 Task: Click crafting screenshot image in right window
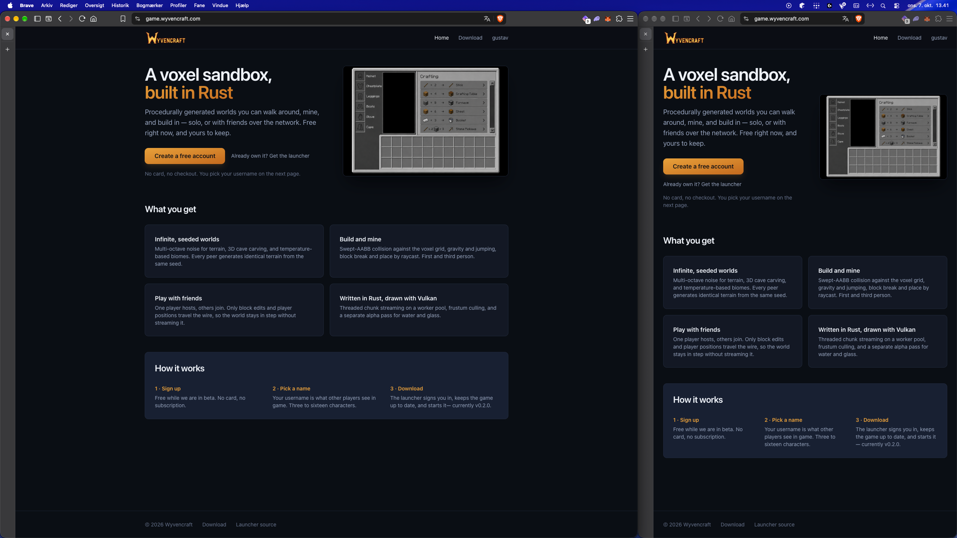point(883,137)
